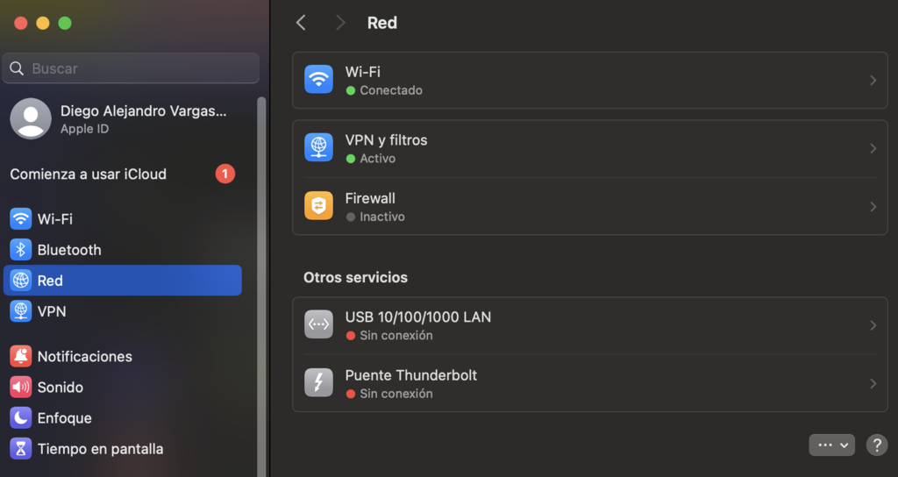Image resolution: width=898 pixels, height=477 pixels.
Task: Go back using the left arrow button
Action: [x=301, y=23]
